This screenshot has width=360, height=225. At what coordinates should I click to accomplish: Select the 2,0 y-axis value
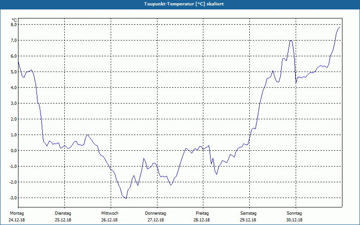click(14, 119)
